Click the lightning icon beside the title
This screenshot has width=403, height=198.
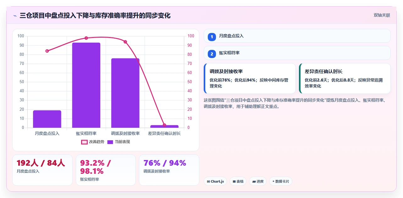coord(15,16)
